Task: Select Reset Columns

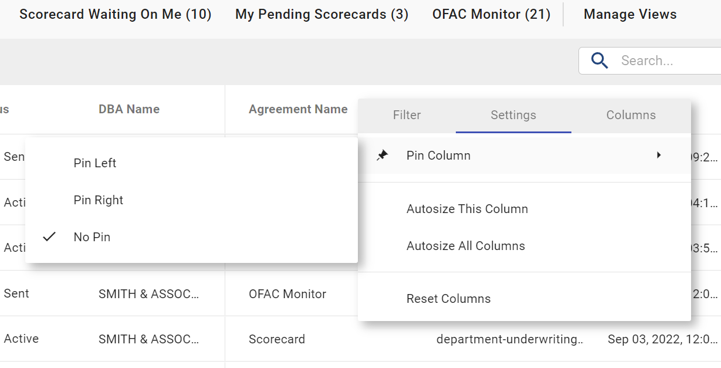Action: pos(448,298)
